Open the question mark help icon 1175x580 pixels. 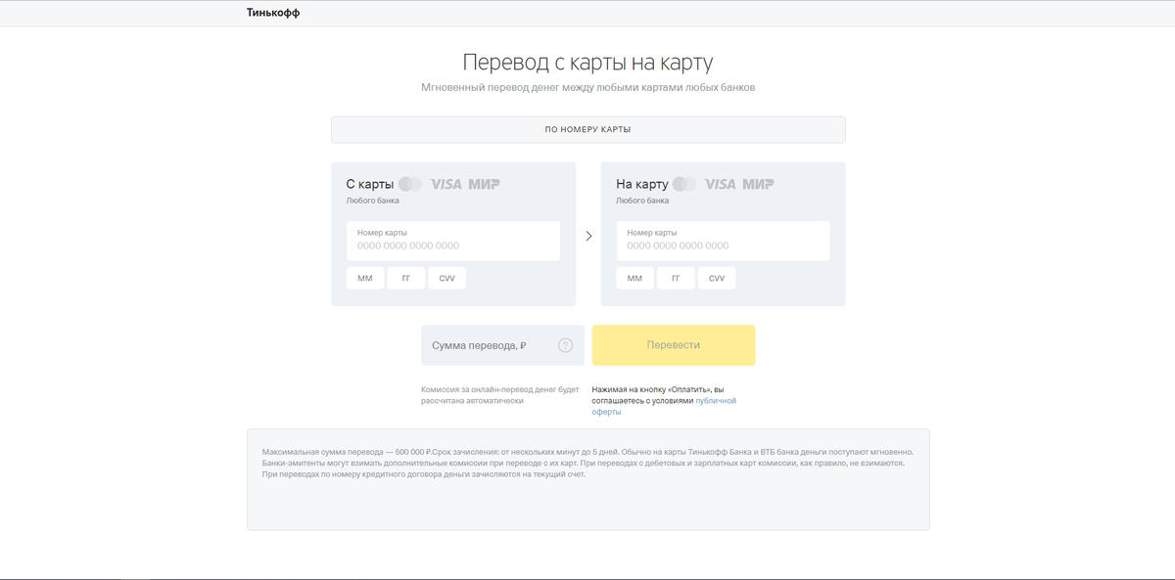coord(565,345)
